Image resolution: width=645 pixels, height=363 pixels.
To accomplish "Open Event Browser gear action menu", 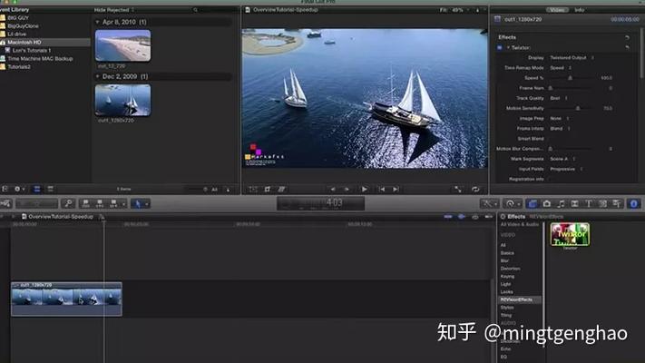I will pyautogui.click(x=19, y=189).
